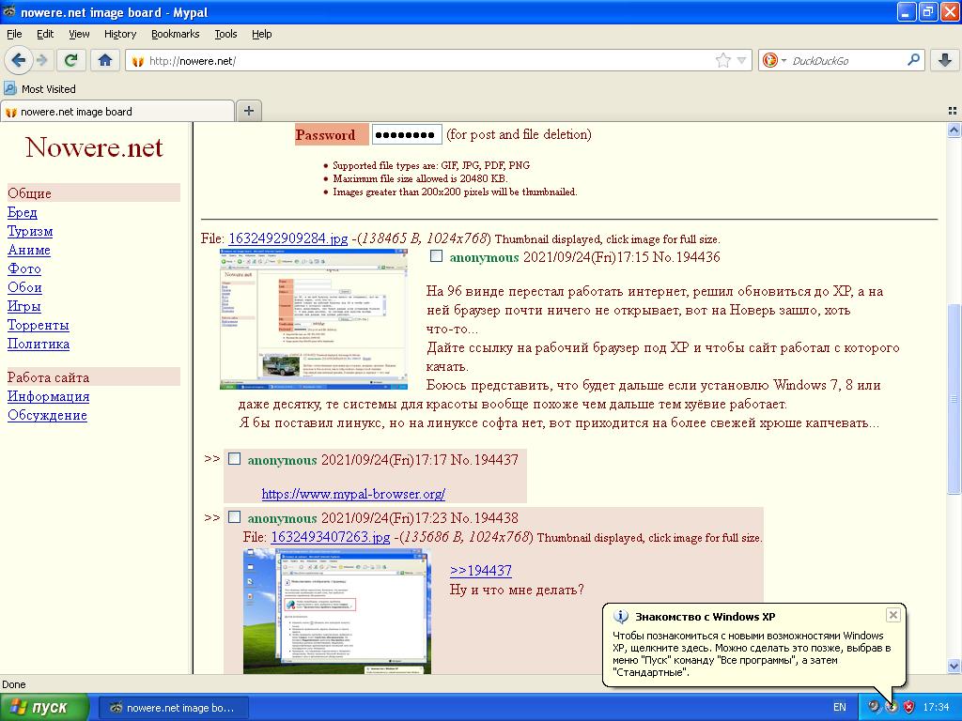Click the nowere.net taskbar button

coord(174,708)
